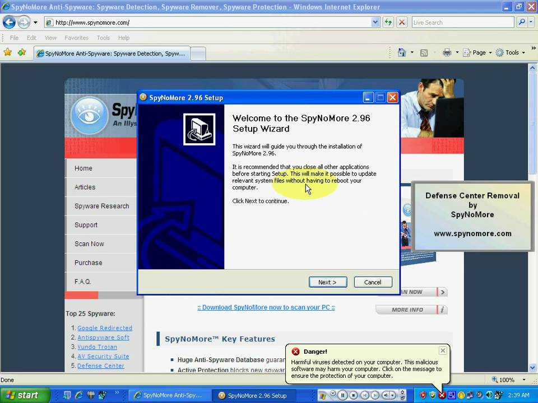Open the Purchase sidebar link
This screenshot has width=538, height=403.
[88, 263]
